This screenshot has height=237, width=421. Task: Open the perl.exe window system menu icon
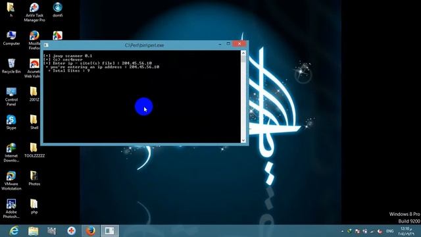(x=46, y=45)
